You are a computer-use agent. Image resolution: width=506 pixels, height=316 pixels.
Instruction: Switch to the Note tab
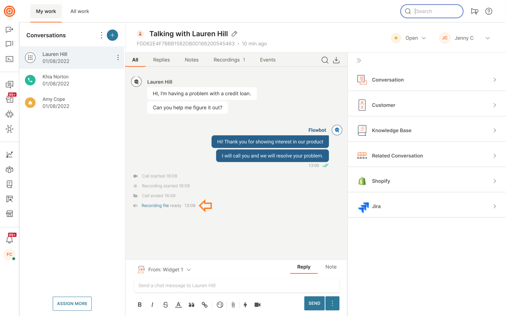tap(331, 267)
